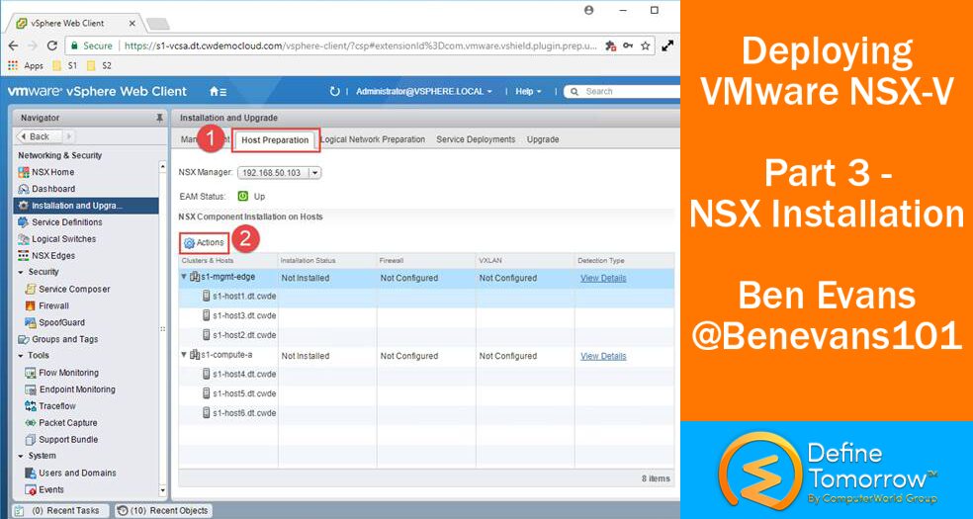
Task: Open Users and Domains
Action: coord(70,473)
